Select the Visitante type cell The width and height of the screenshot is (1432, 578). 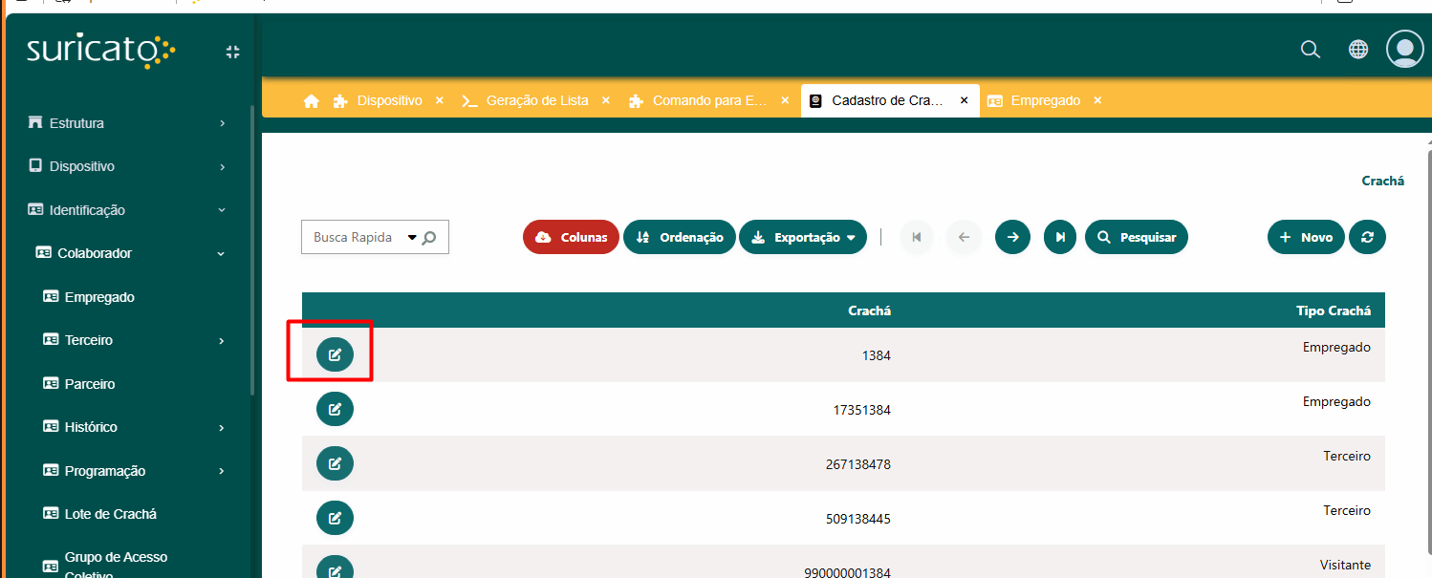click(x=1345, y=565)
